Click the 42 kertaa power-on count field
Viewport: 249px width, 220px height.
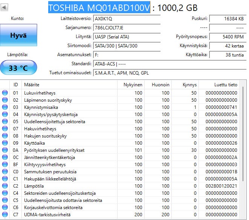228,46
